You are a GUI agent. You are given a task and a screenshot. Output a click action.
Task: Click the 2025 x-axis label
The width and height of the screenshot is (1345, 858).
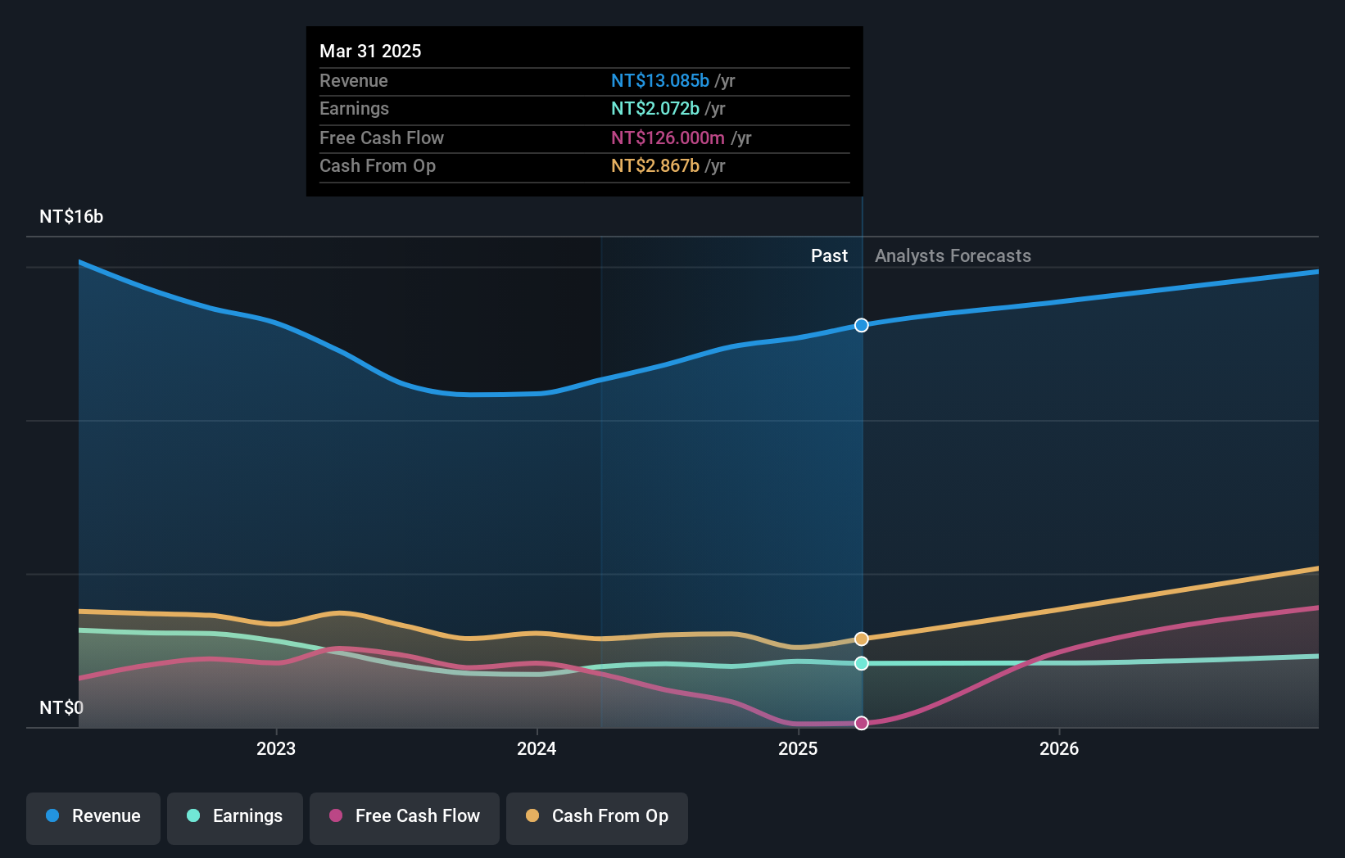point(798,748)
